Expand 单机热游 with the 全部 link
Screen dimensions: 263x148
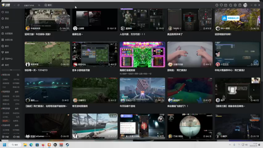17,109
